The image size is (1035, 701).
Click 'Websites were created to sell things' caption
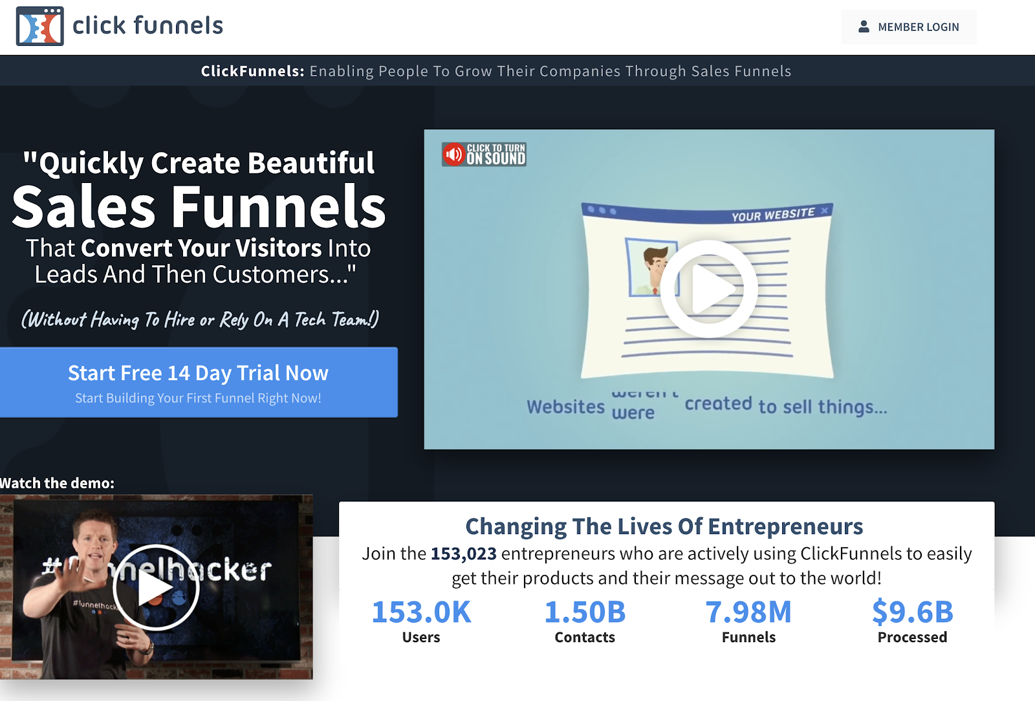pyautogui.click(x=707, y=406)
